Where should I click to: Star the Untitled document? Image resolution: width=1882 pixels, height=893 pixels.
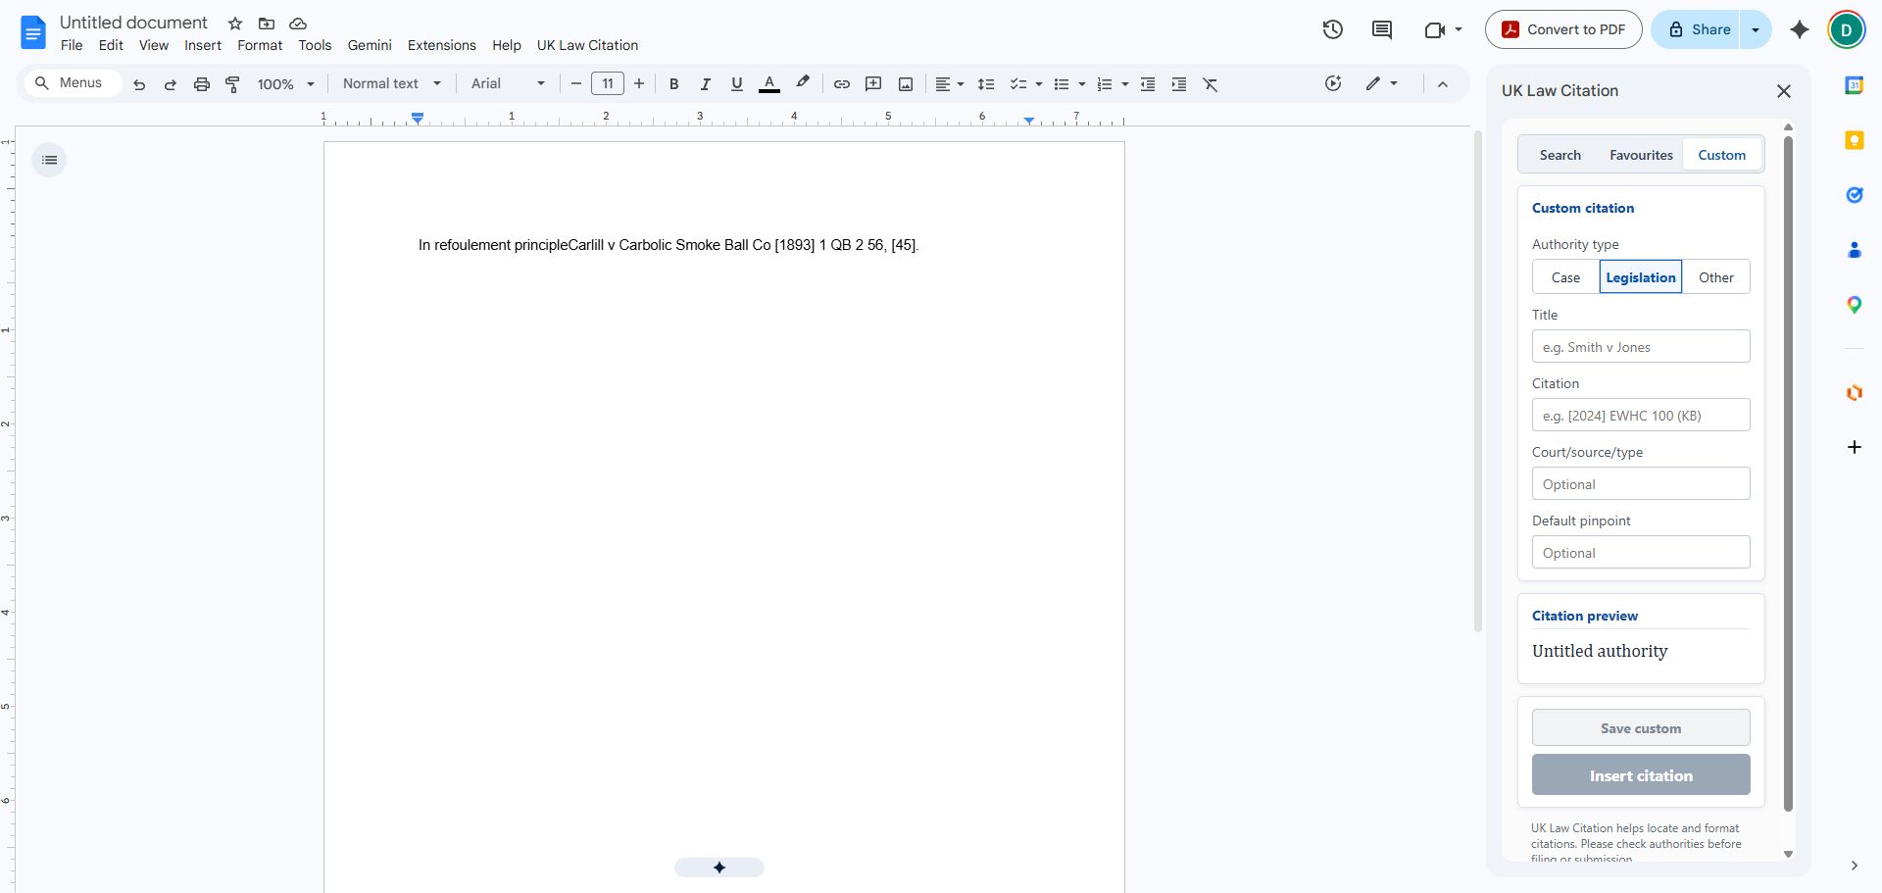pyautogui.click(x=235, y=24)
